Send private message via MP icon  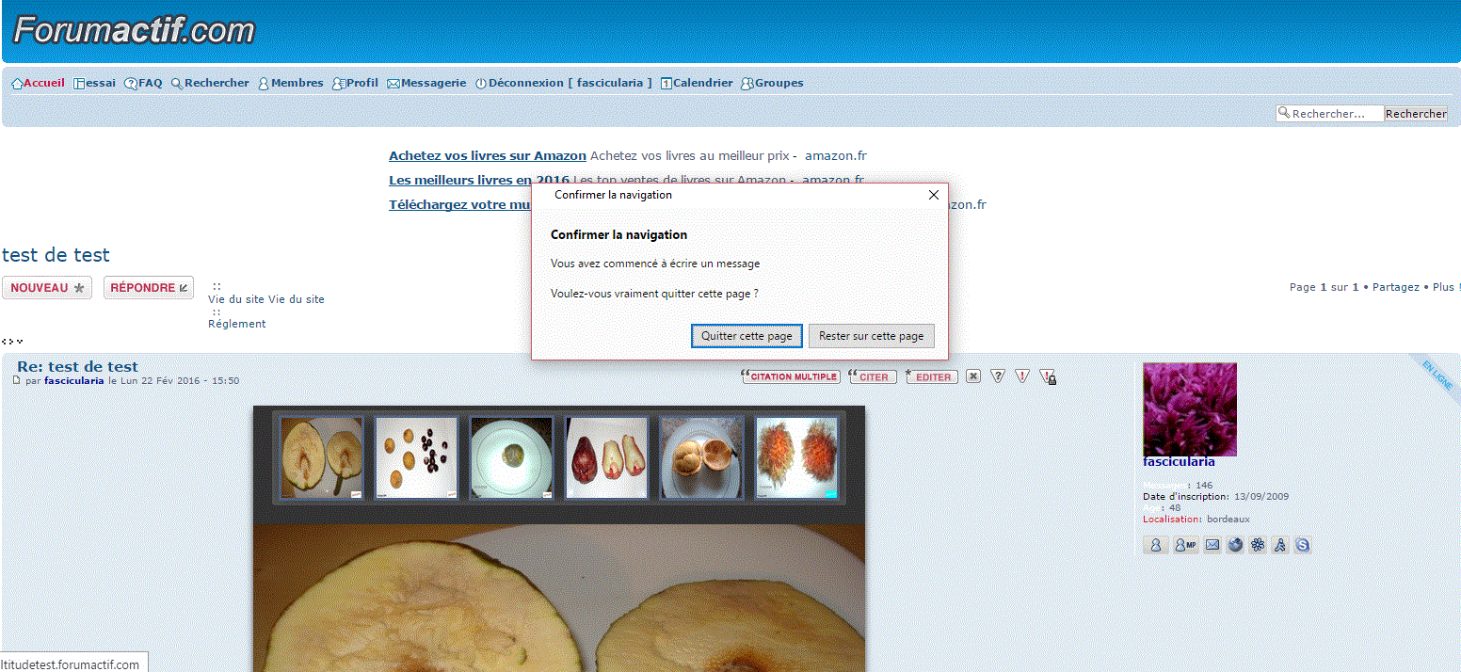[x=1186, y=545]
